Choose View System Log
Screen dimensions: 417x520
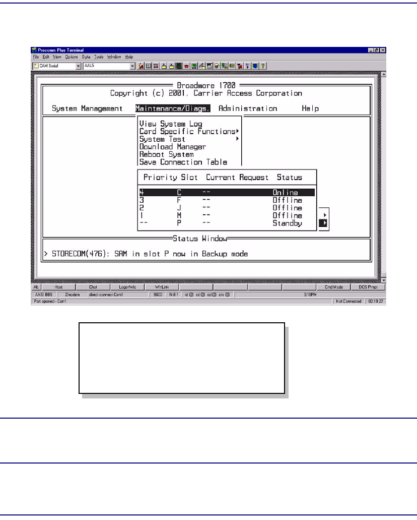pos(171,124)
